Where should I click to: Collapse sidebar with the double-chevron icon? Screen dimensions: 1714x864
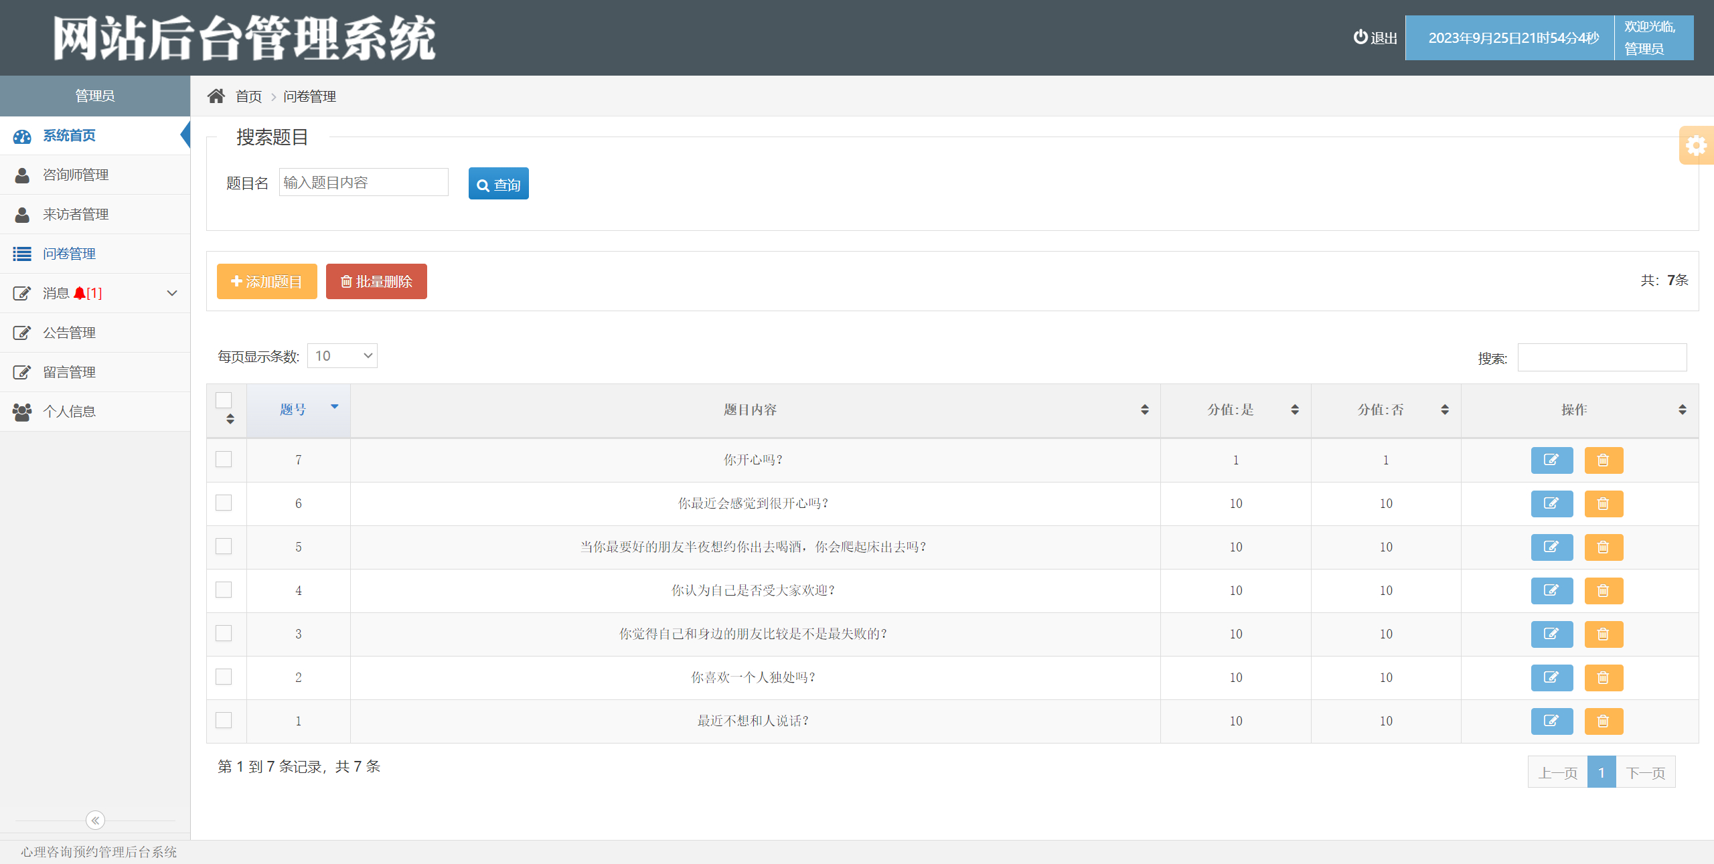click(95, 820)
